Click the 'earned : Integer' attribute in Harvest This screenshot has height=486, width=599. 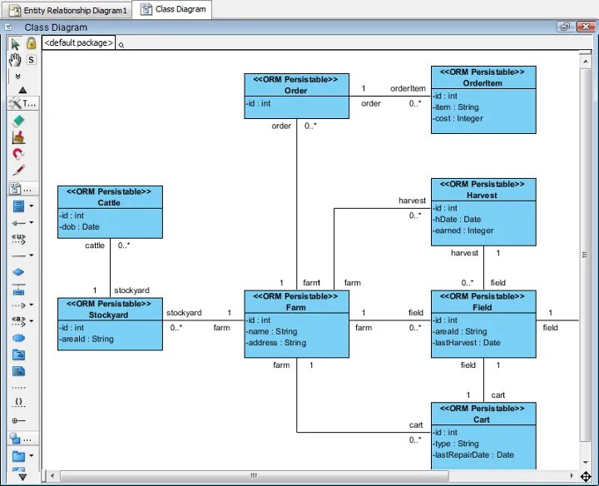(x=463, y=231)
